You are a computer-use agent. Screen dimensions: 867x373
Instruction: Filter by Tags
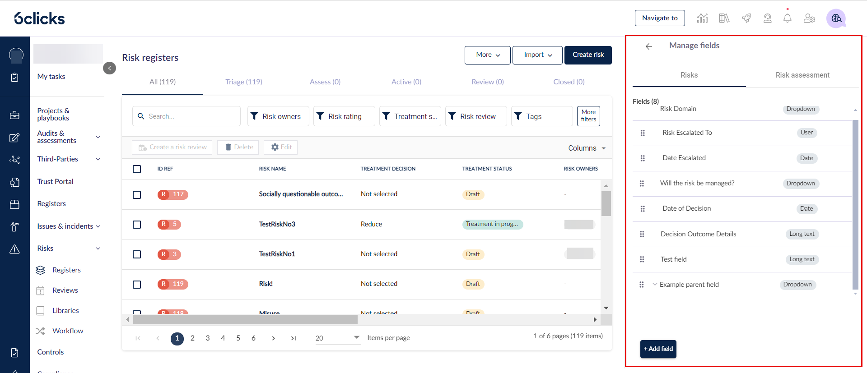pos(542,116)
